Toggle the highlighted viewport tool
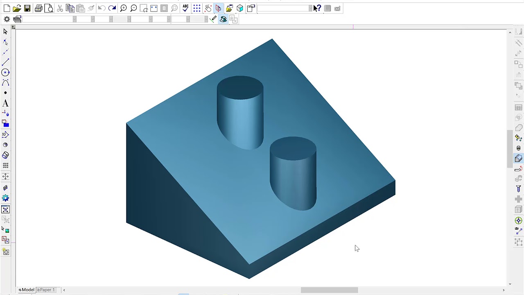 click(5, 210)
